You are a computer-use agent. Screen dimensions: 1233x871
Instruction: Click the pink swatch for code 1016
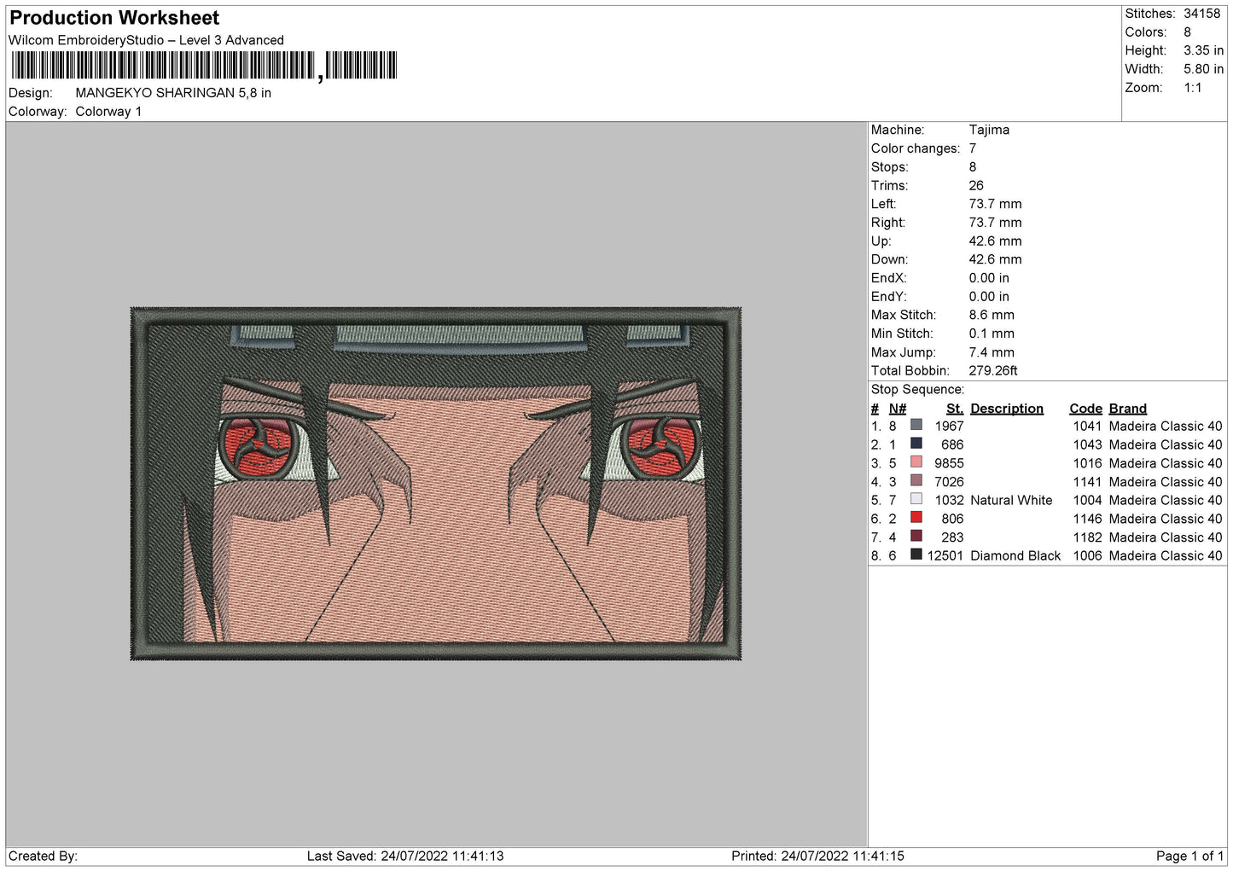(x=916, y=462)
